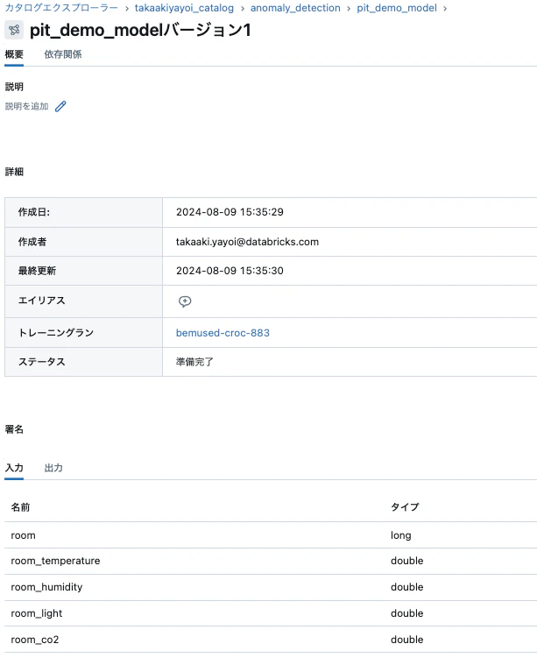The height and width of the screenshot is (658, 537).
Task: Switch to the 依存関係 tab
Action: (63, 54)
